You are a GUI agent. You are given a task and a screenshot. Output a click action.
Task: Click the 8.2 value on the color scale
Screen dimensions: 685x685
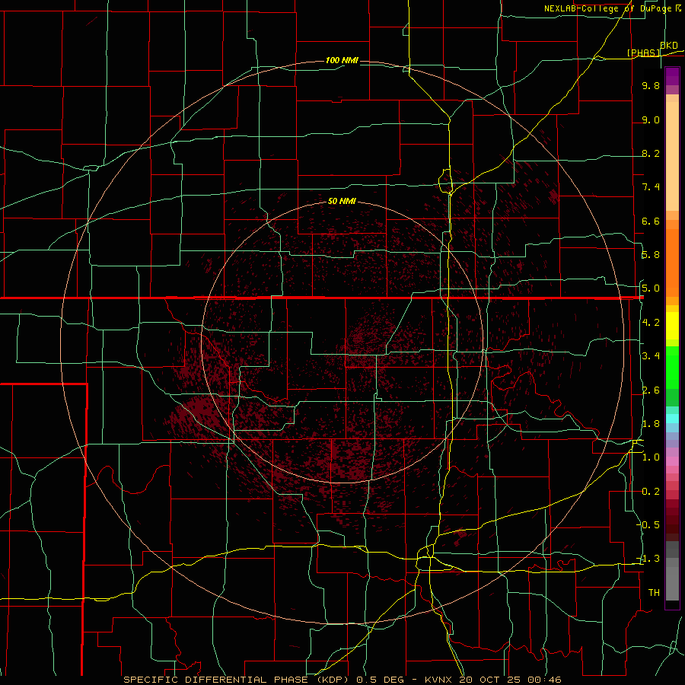click(651, 153)
